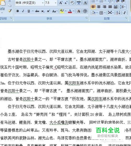The image size is (131, 146).
Task: Toggle the character shading A button
Action: 79,11
